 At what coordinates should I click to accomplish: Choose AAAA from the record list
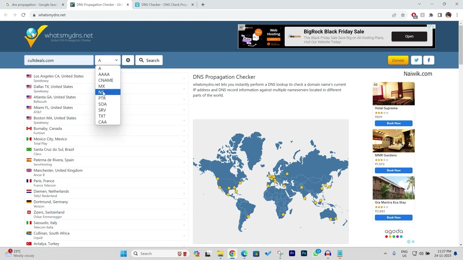(x=108, y=74)
